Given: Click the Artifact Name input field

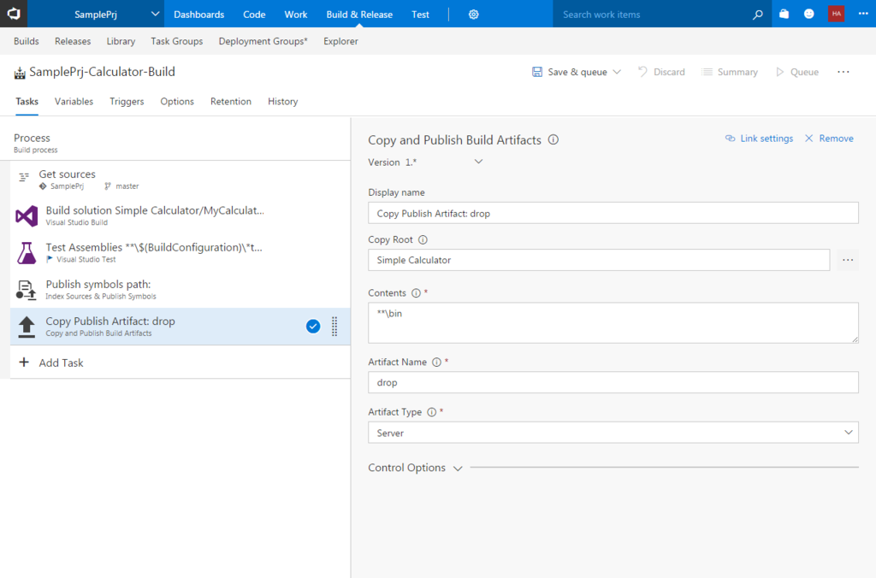Looking at the screenshot, I should (613, 382).
